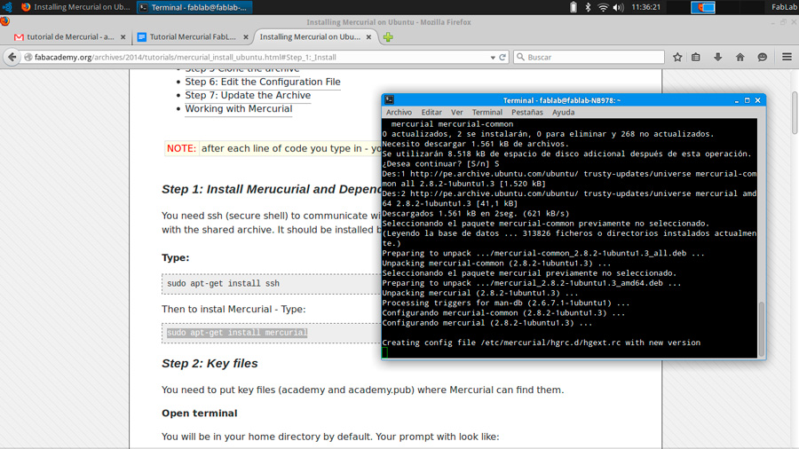Open a new tab with the plus icon

coord(388,37)
